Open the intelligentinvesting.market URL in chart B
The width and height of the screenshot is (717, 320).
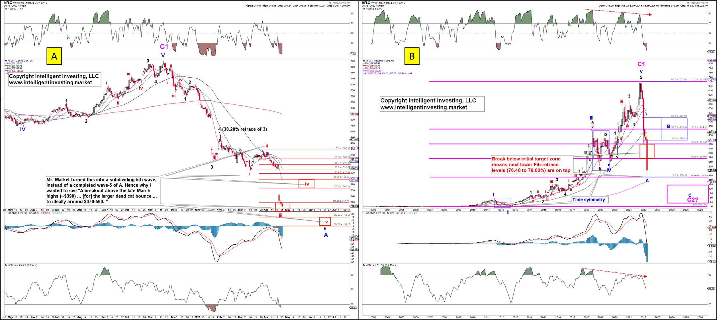click(424, 108)
